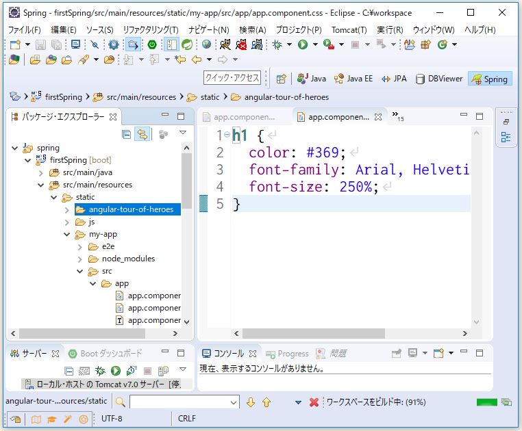This screenshot has height=431, width=522.
Task: Collapse the my-app folder
Action: coord(66,235)
